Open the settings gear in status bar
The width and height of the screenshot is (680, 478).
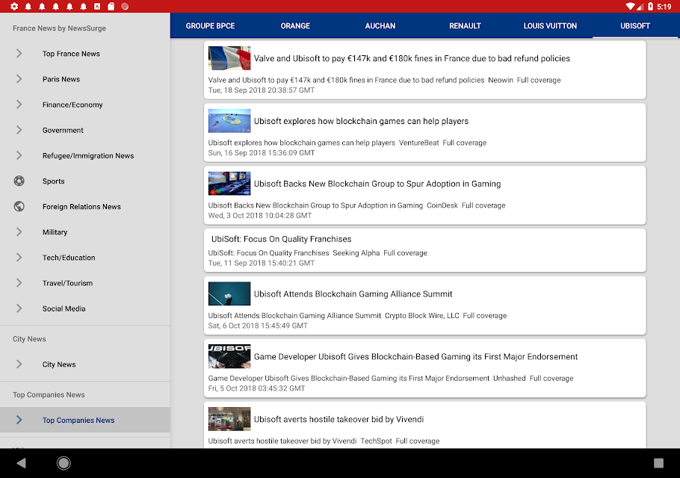pos(14,7)
